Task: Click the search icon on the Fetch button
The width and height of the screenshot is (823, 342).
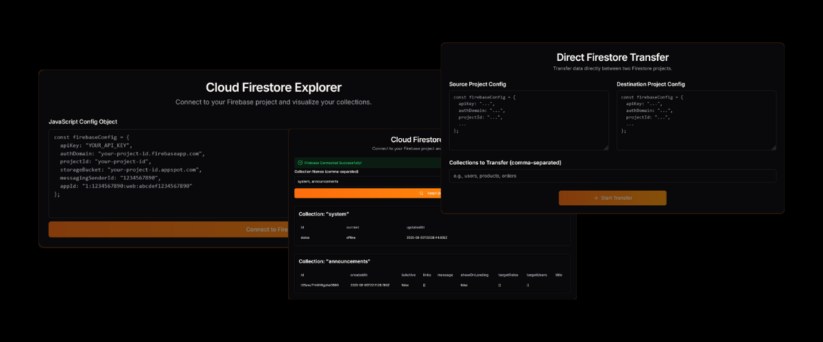Action: (x=421, y=194)
